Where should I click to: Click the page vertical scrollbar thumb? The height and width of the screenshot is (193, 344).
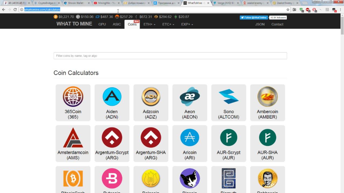[342, 25]
